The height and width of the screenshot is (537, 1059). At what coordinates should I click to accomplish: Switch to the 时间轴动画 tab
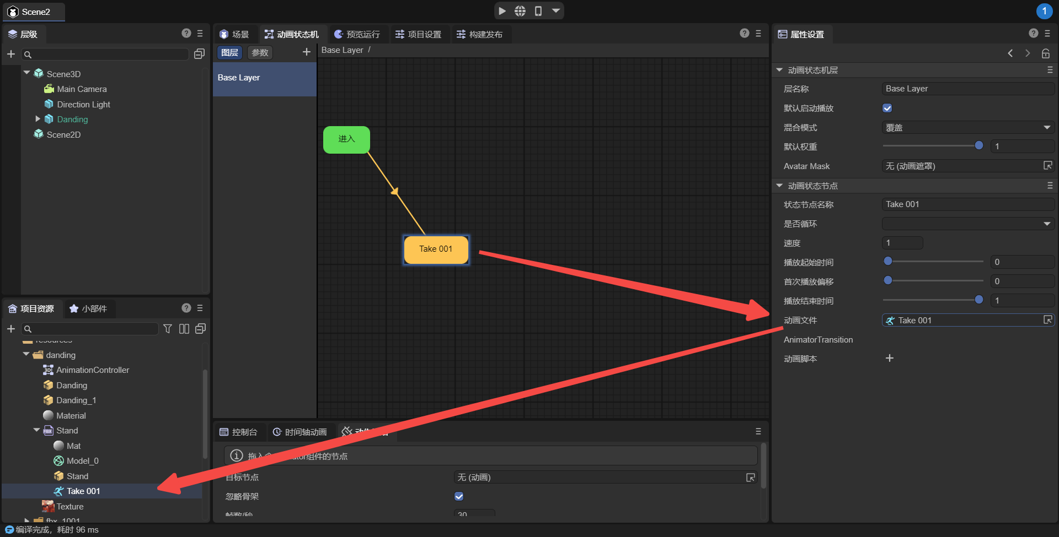click(x=300, y=432)
